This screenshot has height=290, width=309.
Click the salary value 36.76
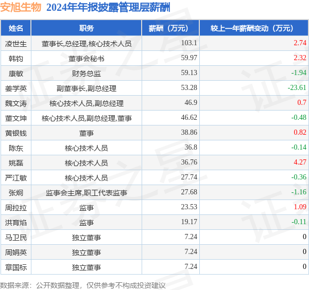[x=189, y=162]
